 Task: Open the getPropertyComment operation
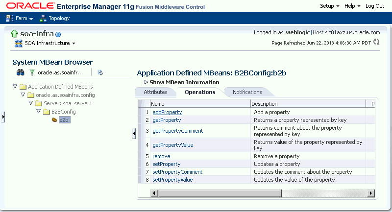tap(178, 131)
